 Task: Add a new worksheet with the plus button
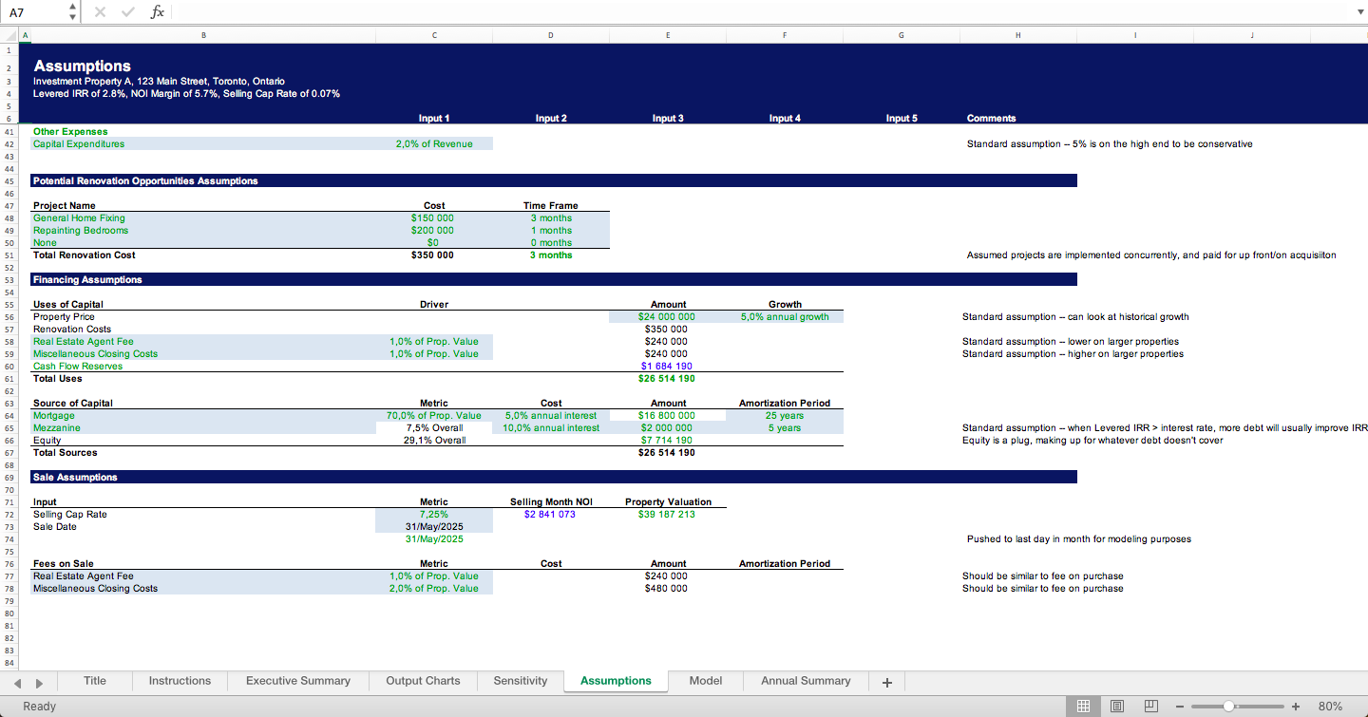click(886, 681)
